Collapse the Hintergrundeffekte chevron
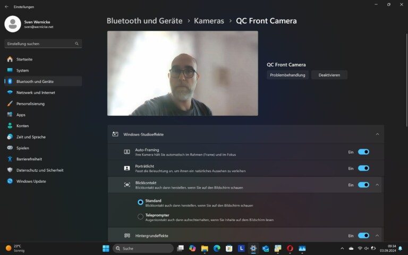The width and height of the screenshot is (408, 255). click(x=377, y=235)
